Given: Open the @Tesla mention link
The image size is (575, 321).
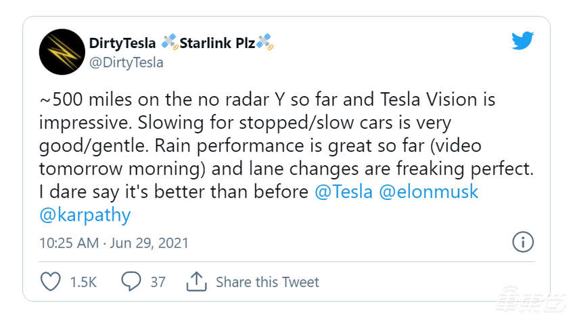Looking at the screenshot, I should (x=344, y=192).
